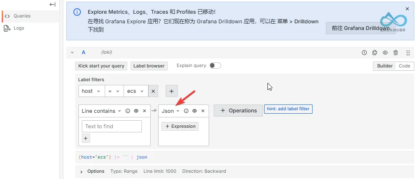Click Type: Range option text

[124, 172]
